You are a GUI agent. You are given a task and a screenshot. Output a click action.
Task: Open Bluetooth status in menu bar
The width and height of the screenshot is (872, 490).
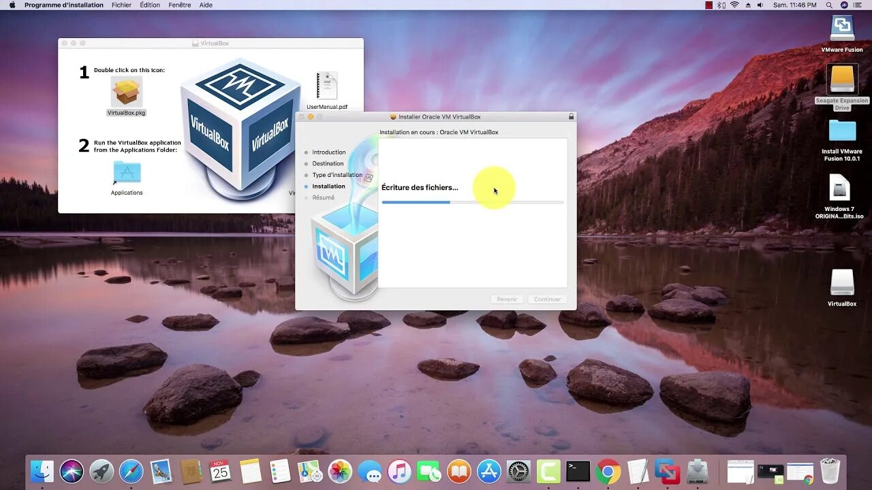[721, 5]
